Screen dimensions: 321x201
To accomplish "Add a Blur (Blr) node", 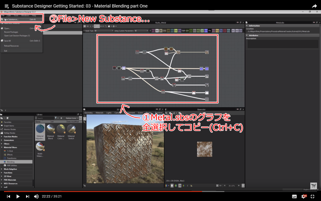I will (x=161, y=31).
